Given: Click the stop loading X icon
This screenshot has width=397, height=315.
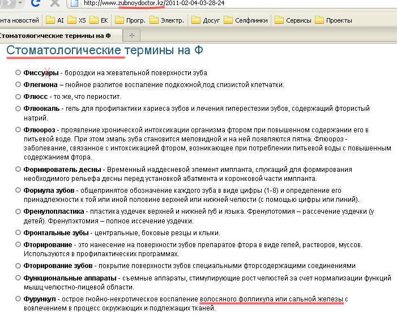Looking at the screenshot, I should coord(54,3).
